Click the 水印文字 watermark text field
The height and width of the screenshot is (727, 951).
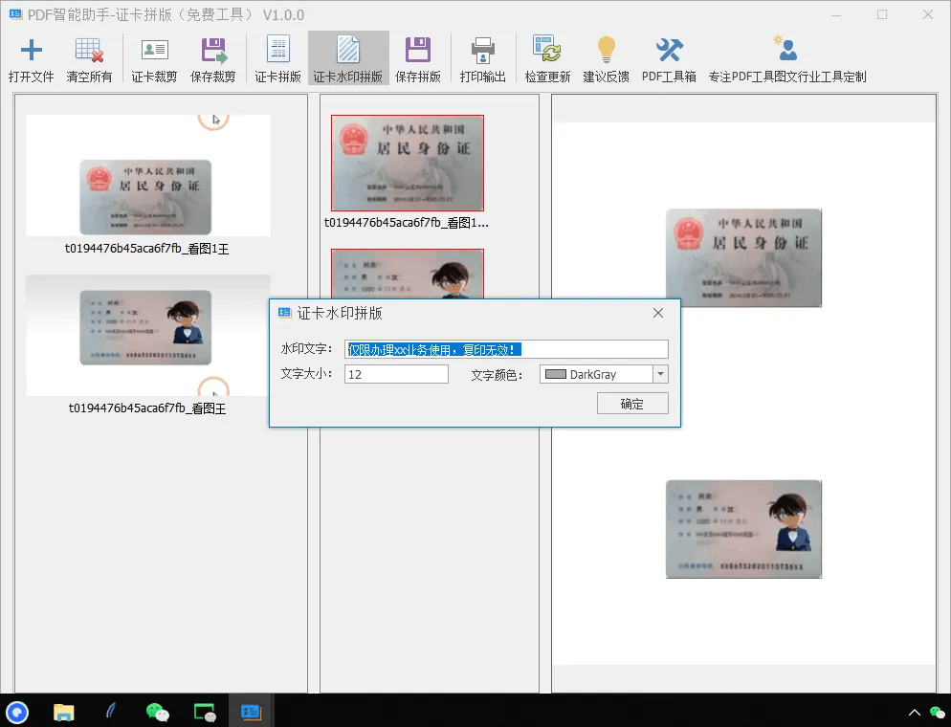[506, 349]
